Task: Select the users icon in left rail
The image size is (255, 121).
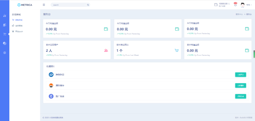Action: click(x=5, y=25)
